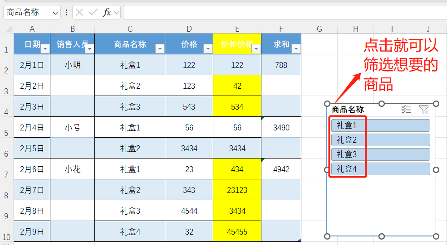Click cell containing 小明
The width and height of the screenshot is (447, 245).
pos(73,65)
